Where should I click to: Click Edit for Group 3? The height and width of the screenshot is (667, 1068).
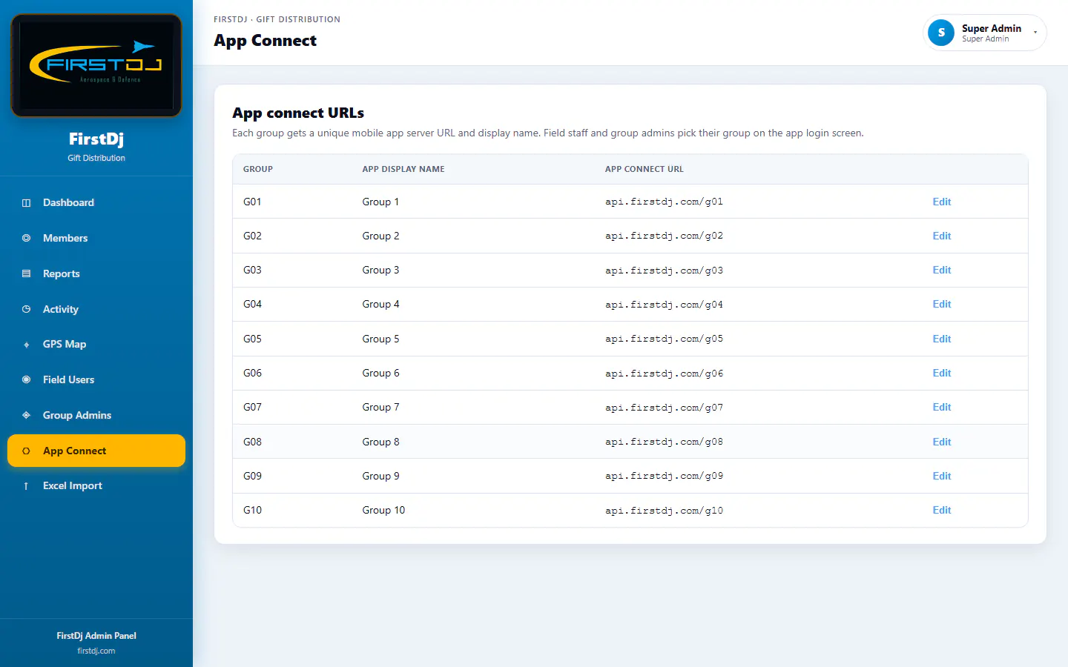[942, 270]
